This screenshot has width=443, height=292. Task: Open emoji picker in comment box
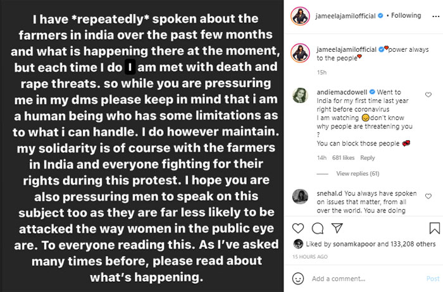tap(298, 278)
